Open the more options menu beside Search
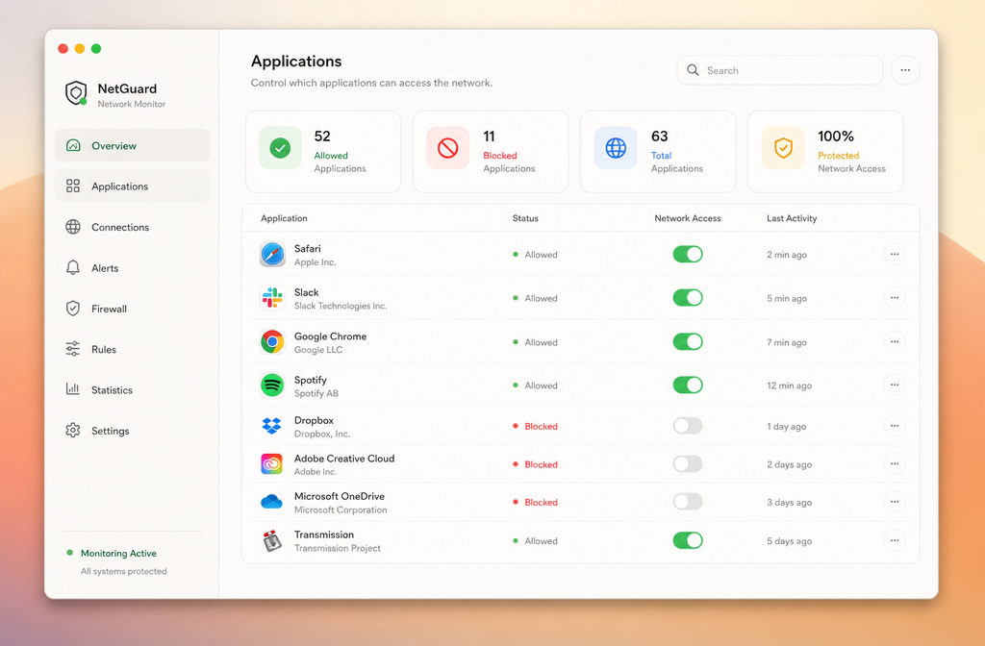The height and width of the screenshot is (646, 985). (905, 69)
